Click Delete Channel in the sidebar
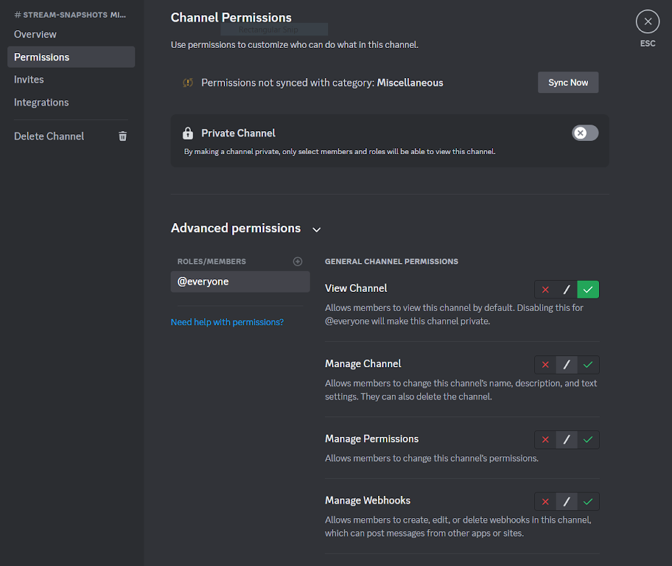Screen dimensions: 672x566 tap(49, 136)
